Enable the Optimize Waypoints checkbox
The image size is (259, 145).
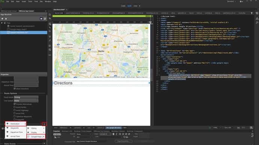coord(15,116)
